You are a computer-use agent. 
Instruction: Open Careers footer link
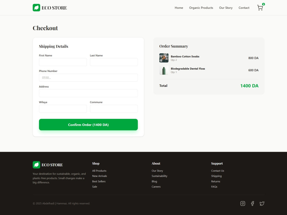[x=156, y=187]
